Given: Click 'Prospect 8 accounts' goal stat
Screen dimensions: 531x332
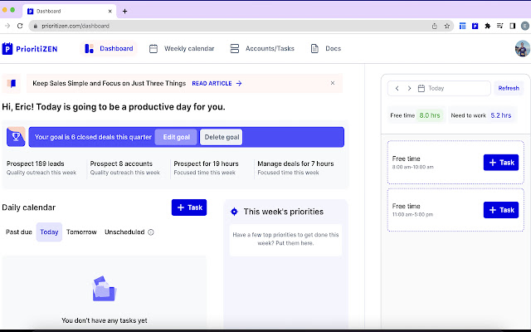Looking at the screenshot, I should (124, 168).
